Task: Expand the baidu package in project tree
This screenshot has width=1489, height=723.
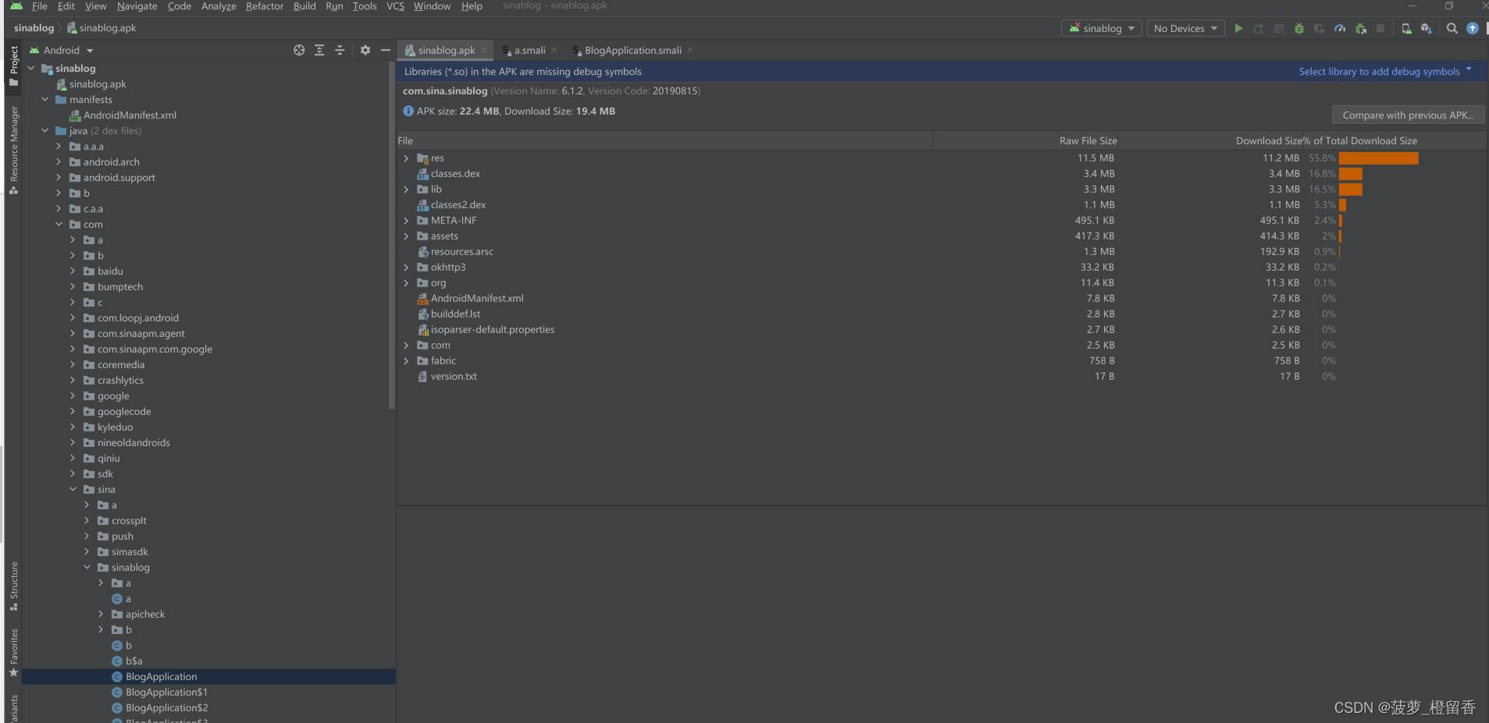Action: [x=73, y=271]
